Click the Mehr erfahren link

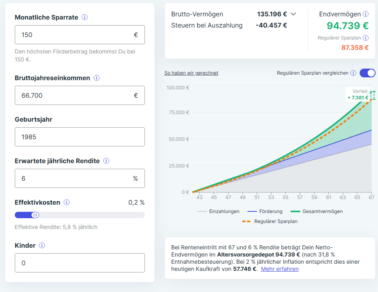280,269
